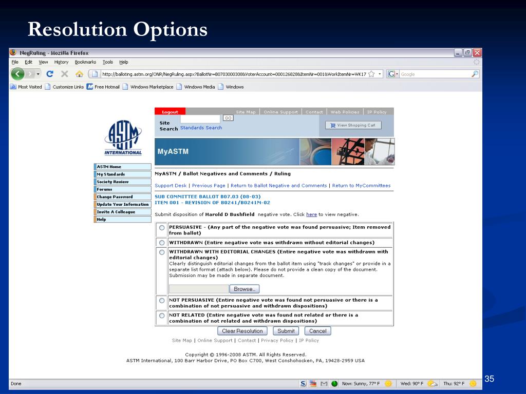Click in the Google search box
Screen dimensions: 526x394
[x=435, y=74]
